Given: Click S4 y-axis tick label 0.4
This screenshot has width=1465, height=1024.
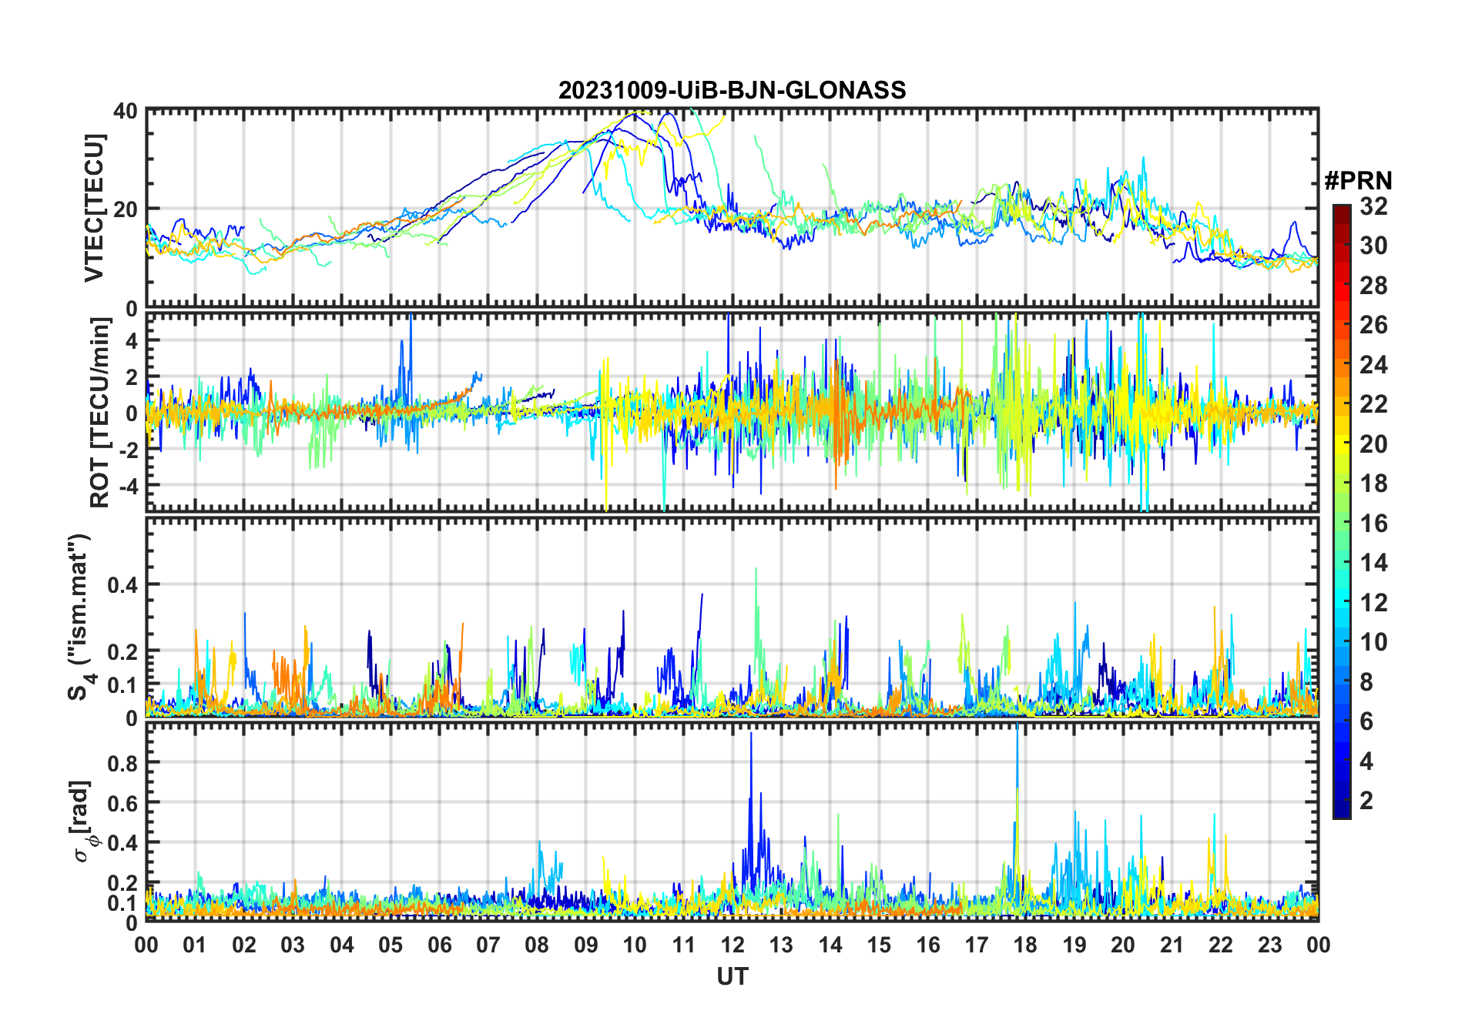Looking at the screenshot, I should coord(122,584).
